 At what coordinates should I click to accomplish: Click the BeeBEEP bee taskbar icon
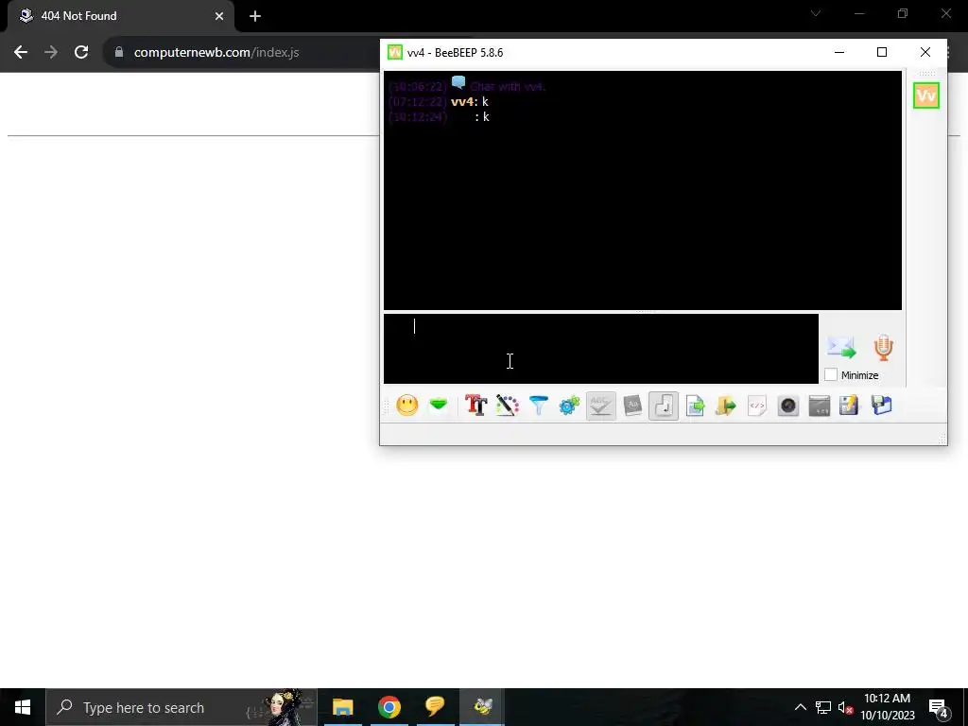[x=482, y=707]
